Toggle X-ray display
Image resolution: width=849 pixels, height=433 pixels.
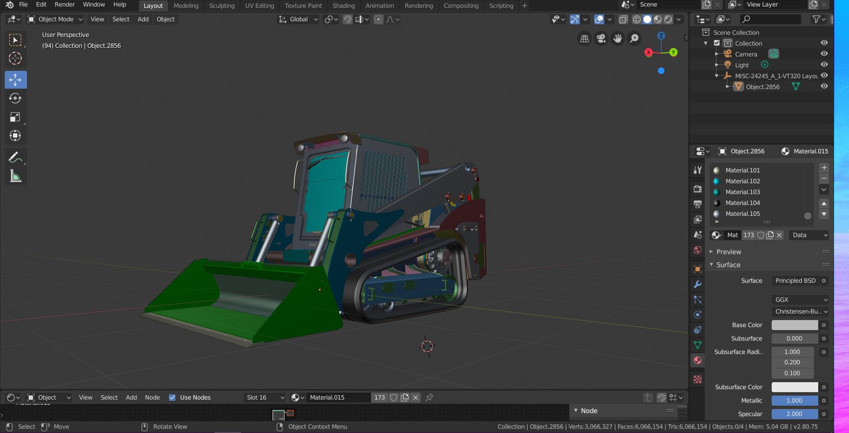pyautogui.click(x=623, y=19)
